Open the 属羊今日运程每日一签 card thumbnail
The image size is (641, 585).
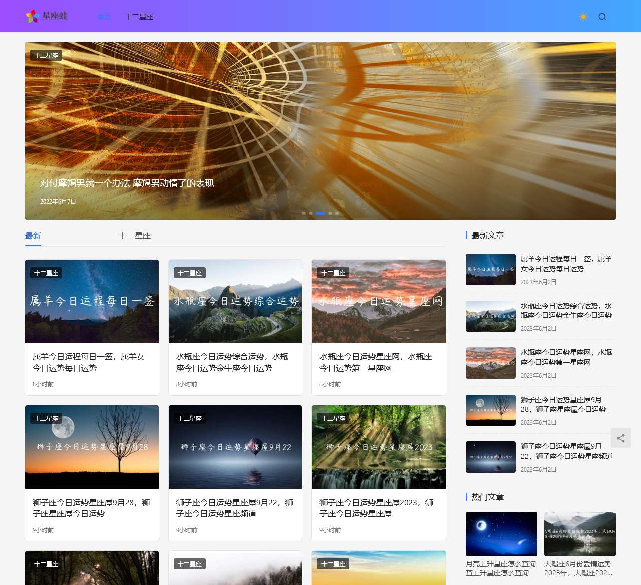92,301
